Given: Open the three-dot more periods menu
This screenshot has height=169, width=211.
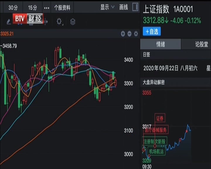Looking at the screenshot, I should pyautogui.click(x=47, y=8).
